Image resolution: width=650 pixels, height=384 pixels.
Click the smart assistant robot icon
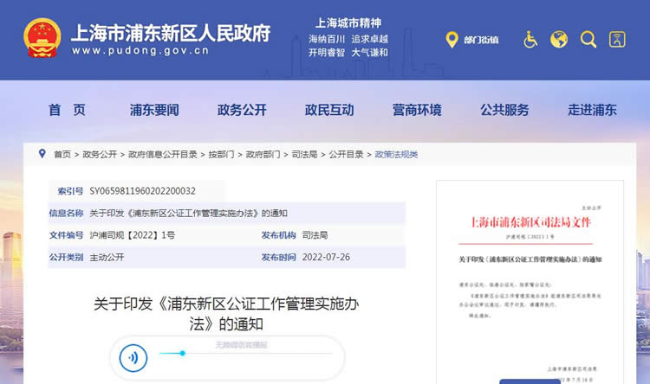pos(616,40)
